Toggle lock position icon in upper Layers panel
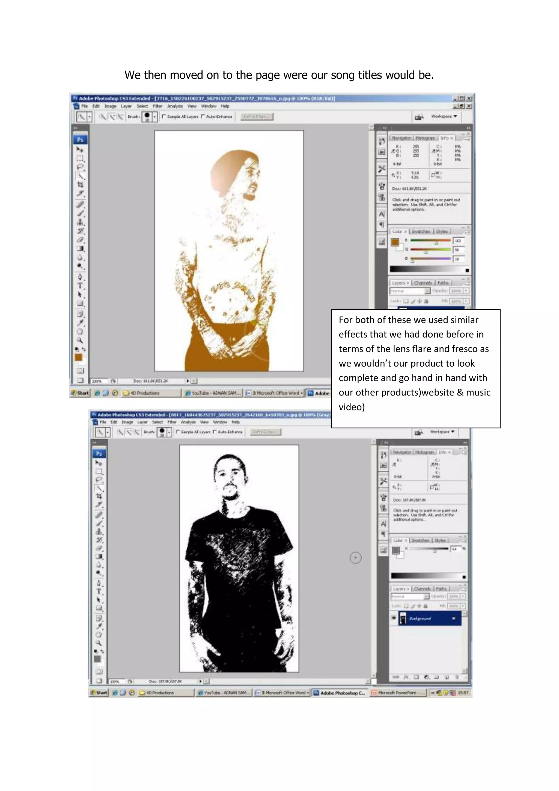This screenshot has height=791, width=559. pyautogui.click(x=419, y=301)
